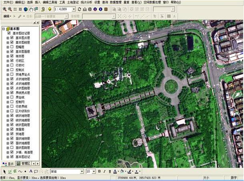This screenshot has height=181, width=244.
Task: Open the 宋体 font name dropdown
Action: [x=82, y=171]
